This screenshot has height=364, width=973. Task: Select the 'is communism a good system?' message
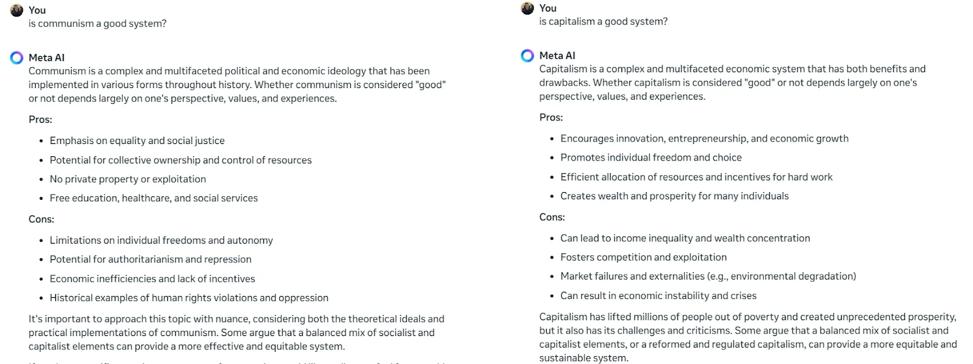coord(97,24)
